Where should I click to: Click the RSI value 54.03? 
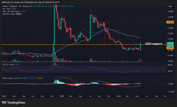click(17, 64)
